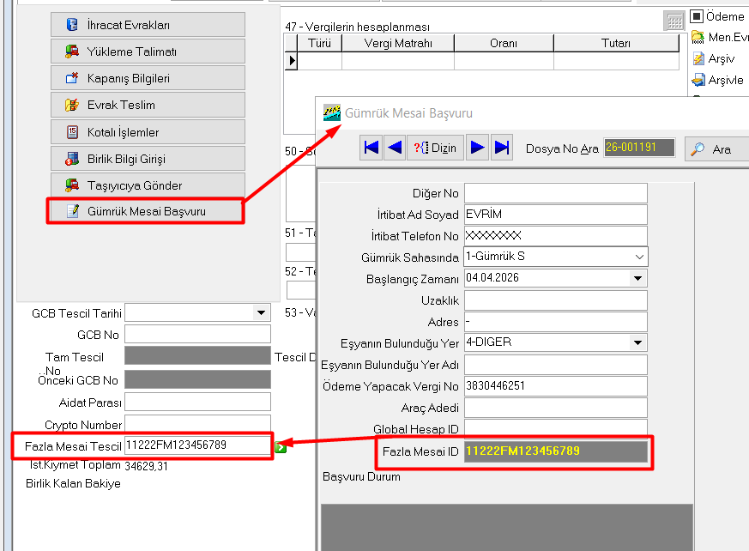This screenshot has width=749, height=551.
Task: Click the Dosya No Ara field
Action: pos(638,148)
